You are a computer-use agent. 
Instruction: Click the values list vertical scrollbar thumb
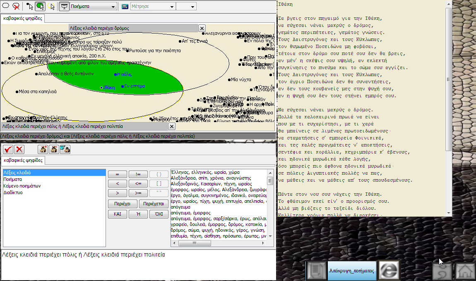click(x=270, y=180)
